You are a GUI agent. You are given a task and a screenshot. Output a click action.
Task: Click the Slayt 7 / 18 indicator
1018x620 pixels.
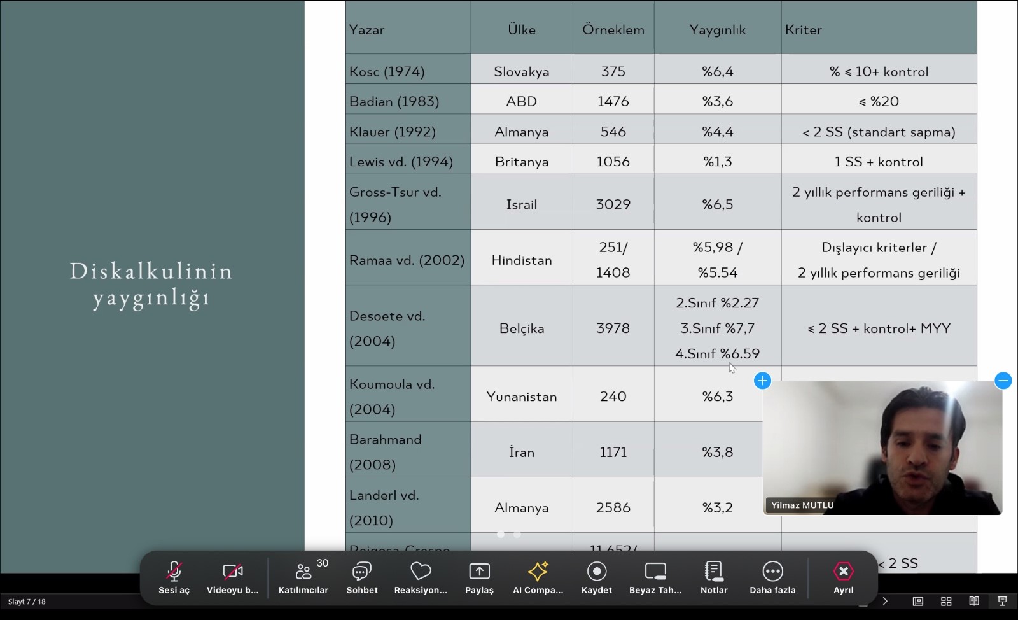pyautogui.click(x=27, y=602)
